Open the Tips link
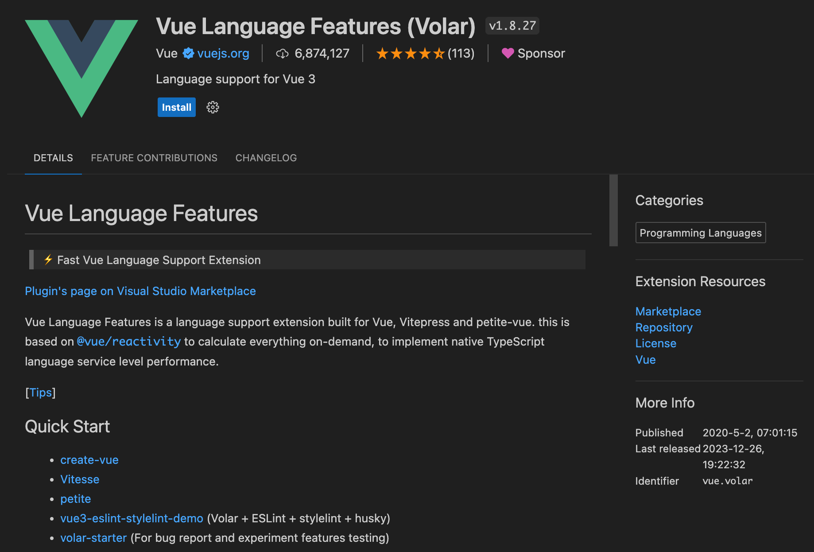814x552 pixels. [x=41, y=393]
